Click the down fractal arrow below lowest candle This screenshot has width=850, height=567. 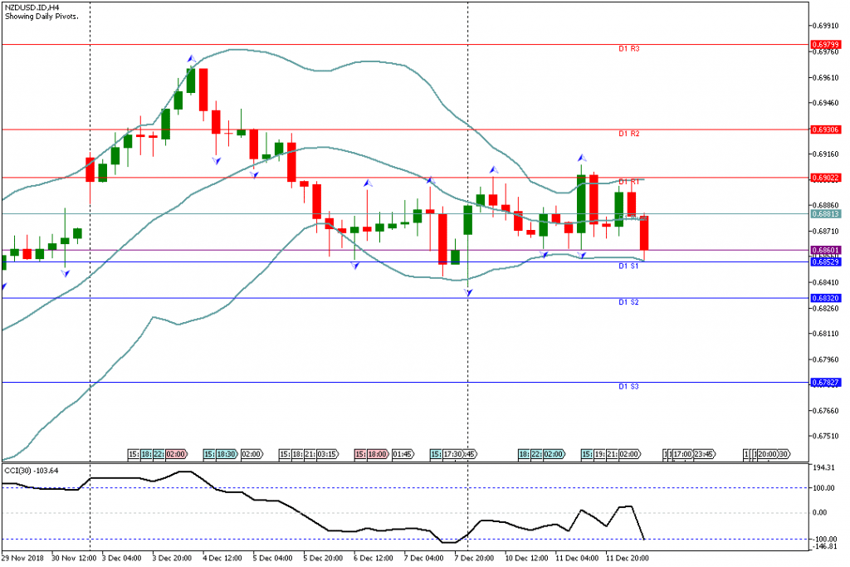468,292
